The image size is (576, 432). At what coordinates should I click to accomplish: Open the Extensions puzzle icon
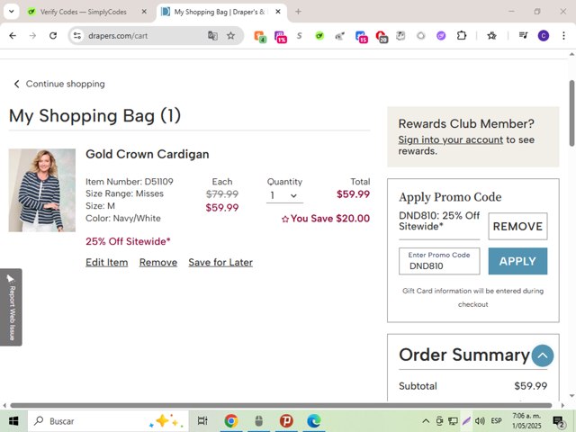coord(462,36)
